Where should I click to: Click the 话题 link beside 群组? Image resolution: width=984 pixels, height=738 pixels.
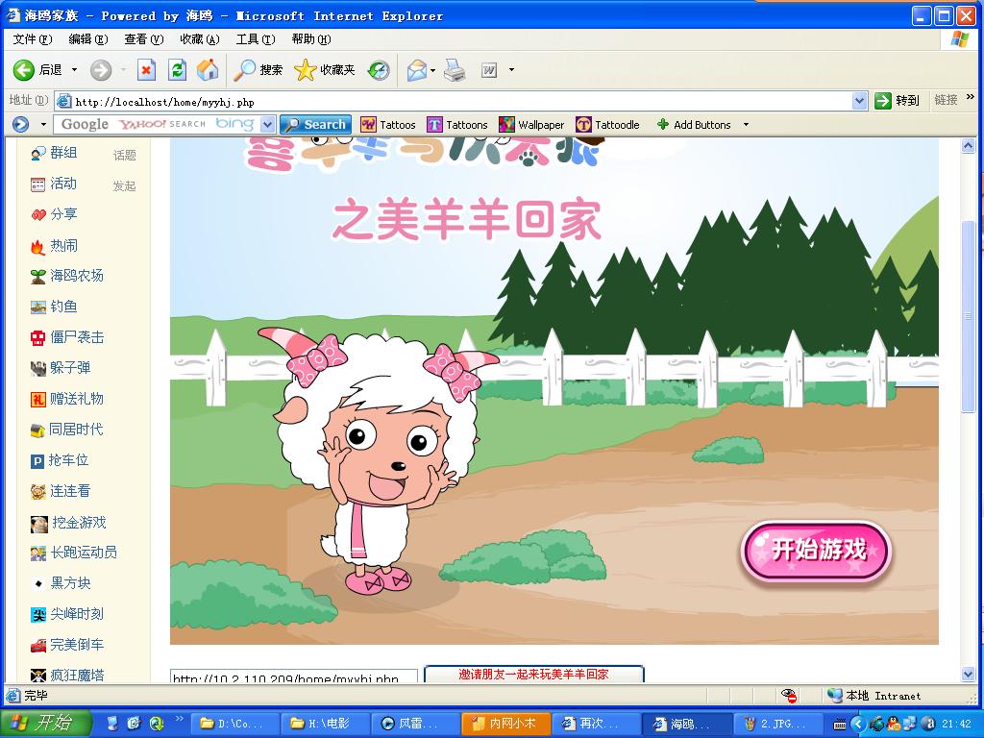coord(124,155)
